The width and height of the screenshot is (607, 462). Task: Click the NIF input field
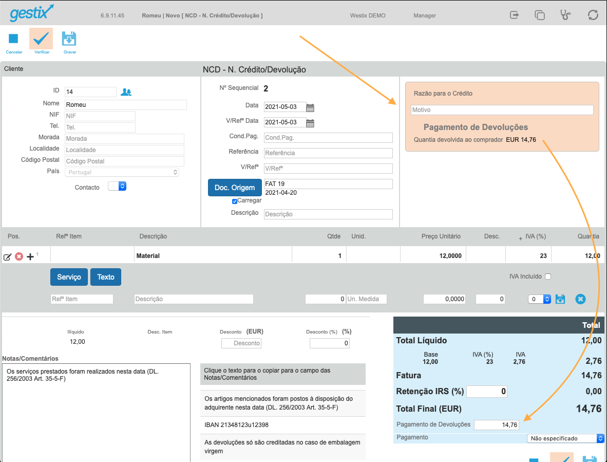tap(100, 116)
